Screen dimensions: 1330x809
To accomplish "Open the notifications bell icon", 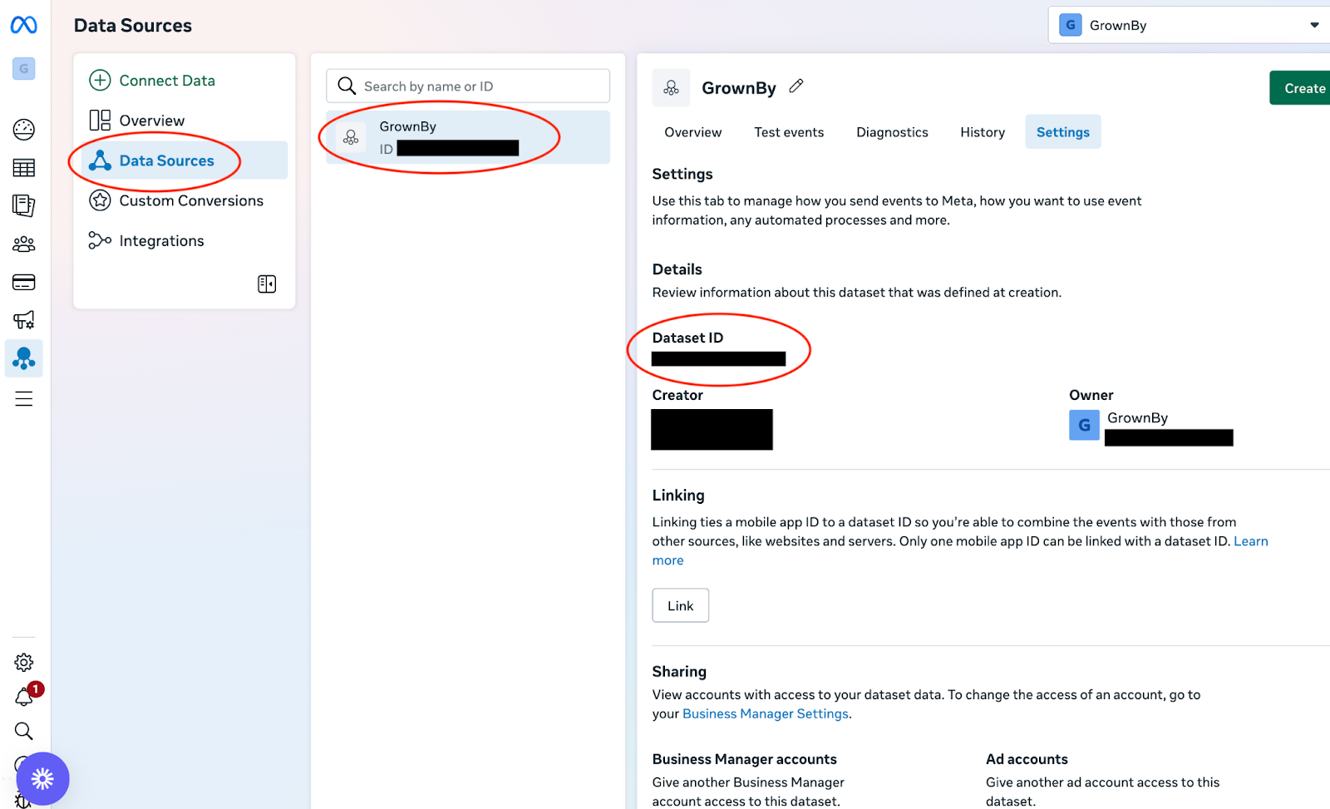I will coord(24,698).
